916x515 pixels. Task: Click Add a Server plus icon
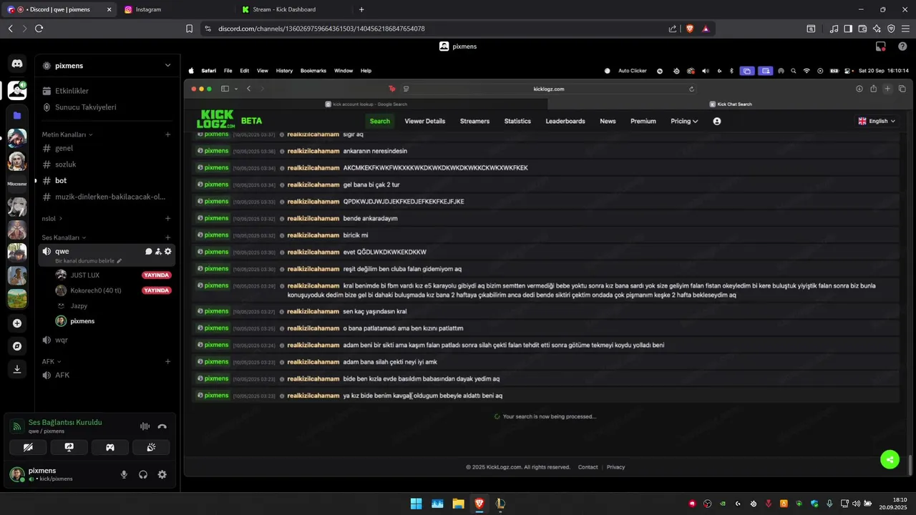pyautogui.click(x=17, y=323)
